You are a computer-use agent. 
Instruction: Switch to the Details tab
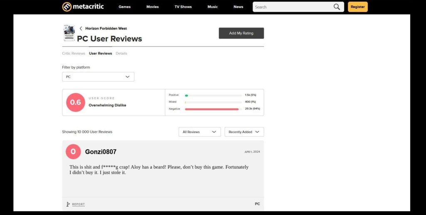tap(121, 54)
